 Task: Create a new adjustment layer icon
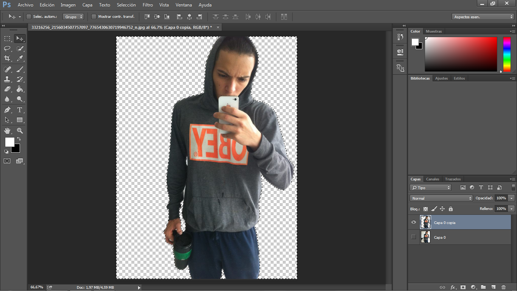(x=473, y=287)
